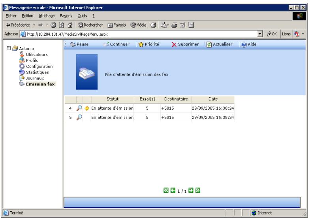Select date 29/09/2005 16:38:34 cell
The height and width of the screenshot is (218, 310).
tap(213, 118)
